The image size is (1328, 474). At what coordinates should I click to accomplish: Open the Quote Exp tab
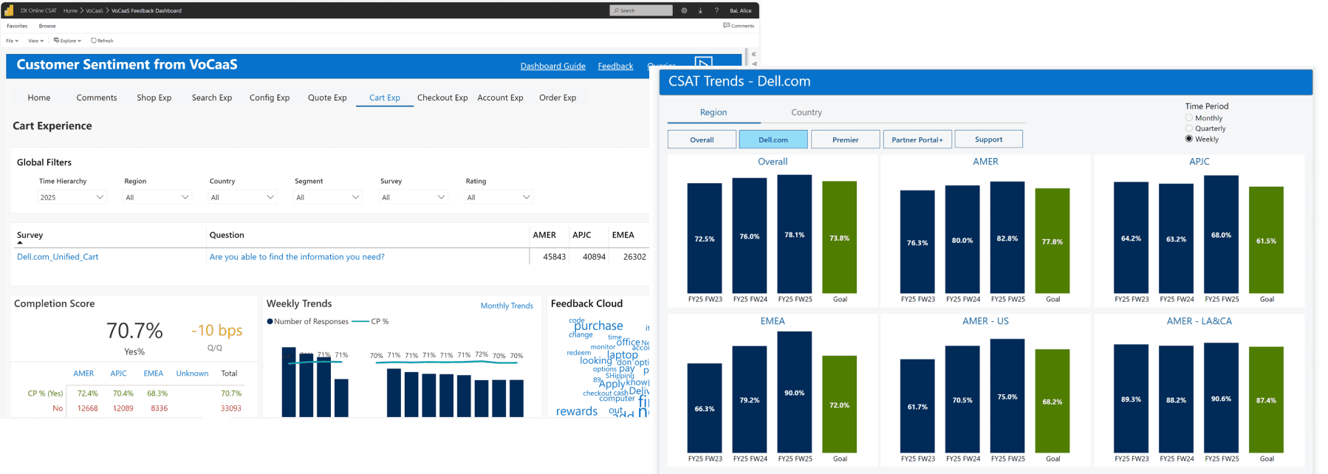(327, 97)
